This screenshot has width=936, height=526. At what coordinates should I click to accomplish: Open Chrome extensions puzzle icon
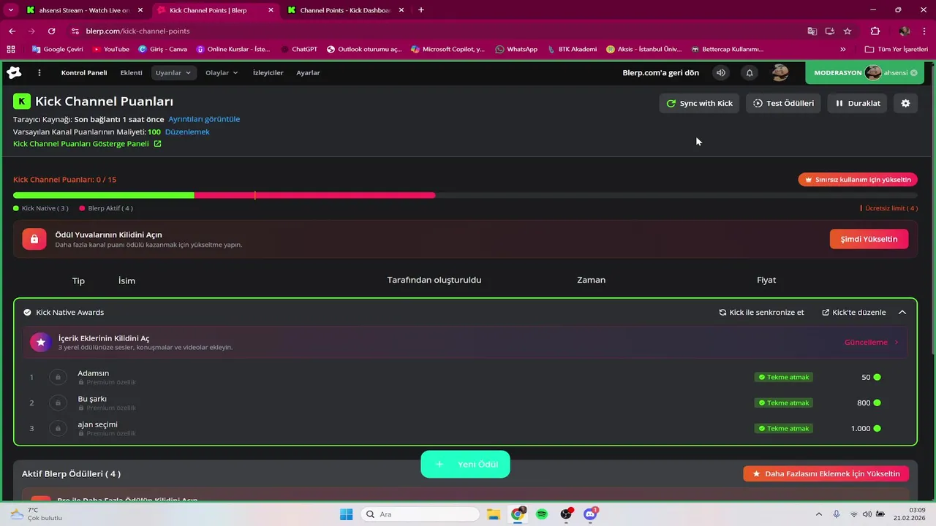tap(875, 31)
